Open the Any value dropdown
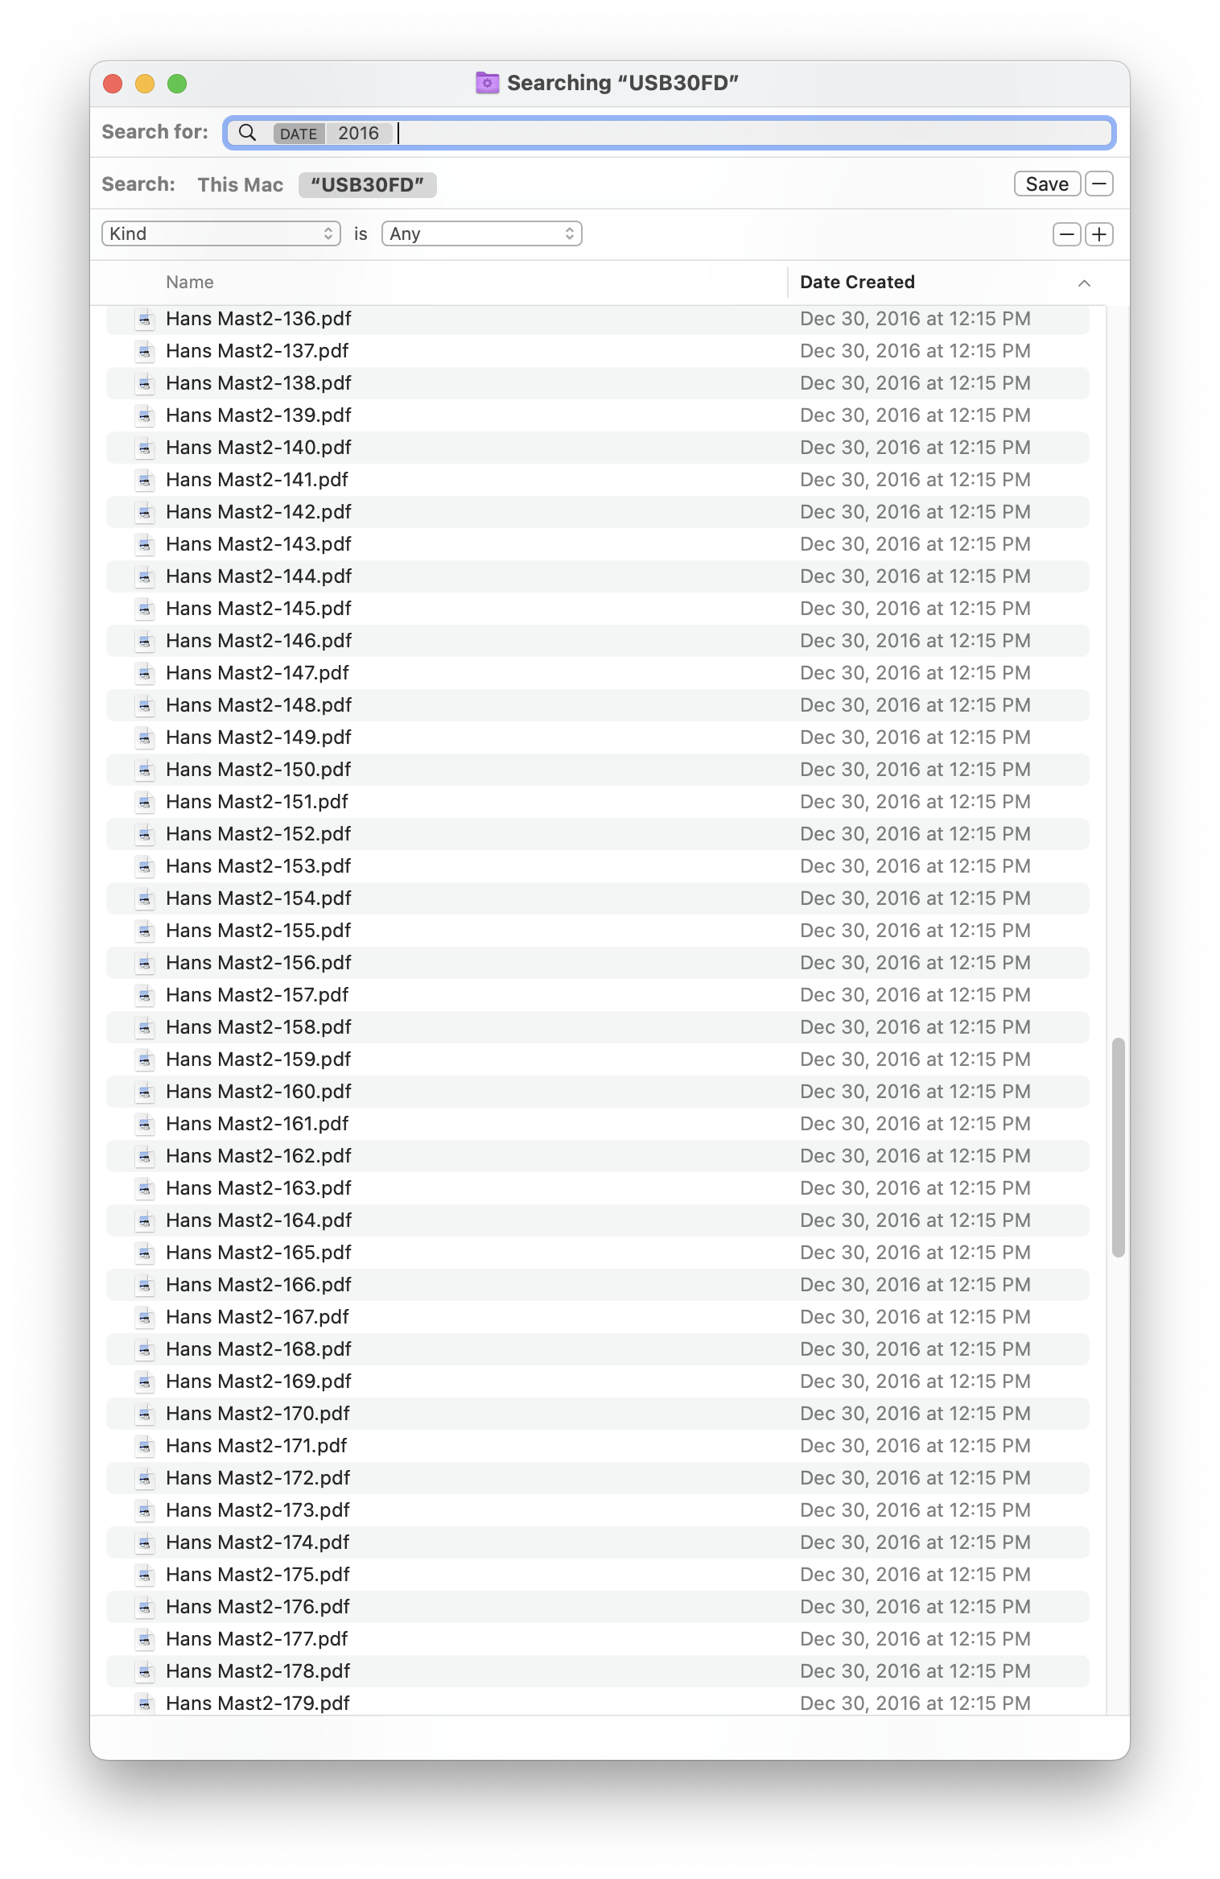The image size is (1220, 1879). pos(481,233)
